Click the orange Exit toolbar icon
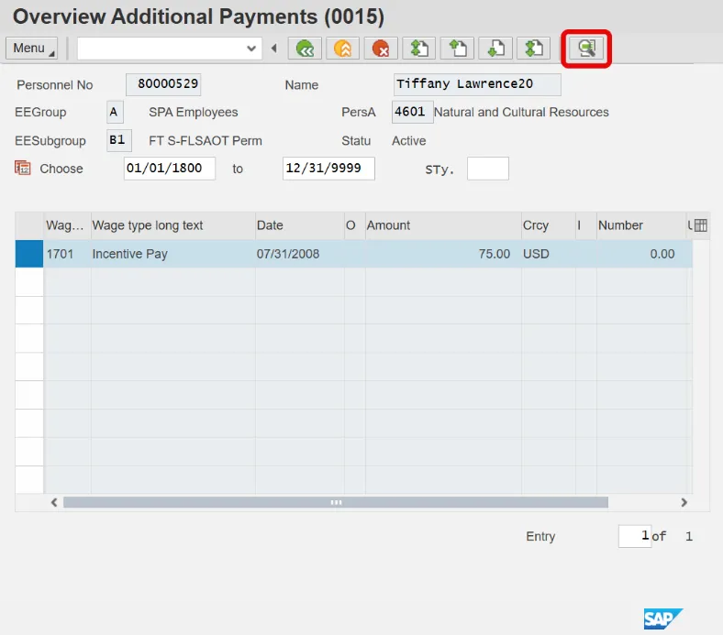Viewport: 723px width, 635px height. coord(342,49)
